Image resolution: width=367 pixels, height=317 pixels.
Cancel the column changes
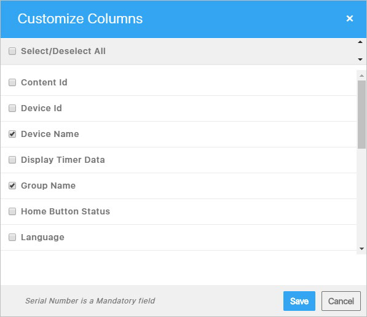point(341,301)
